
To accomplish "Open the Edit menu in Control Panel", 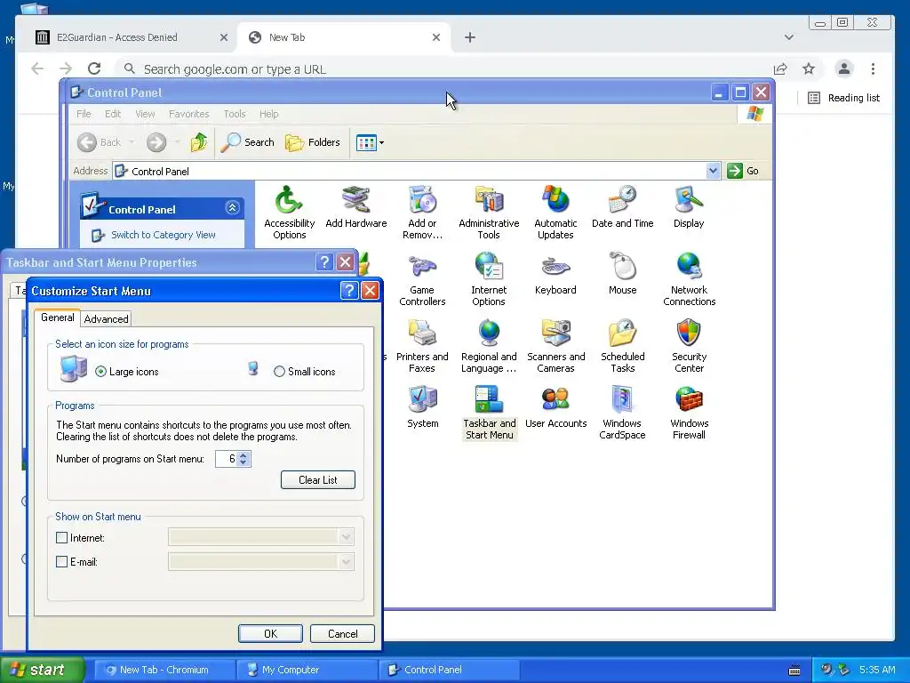I will (113, 114).
